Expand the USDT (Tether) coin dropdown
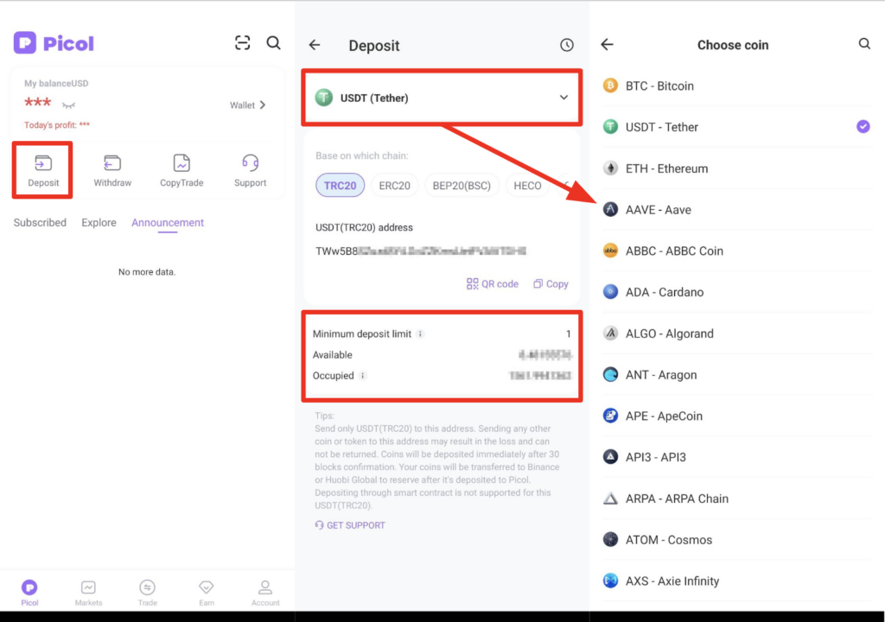885x622 pixels. click(442, 98)
